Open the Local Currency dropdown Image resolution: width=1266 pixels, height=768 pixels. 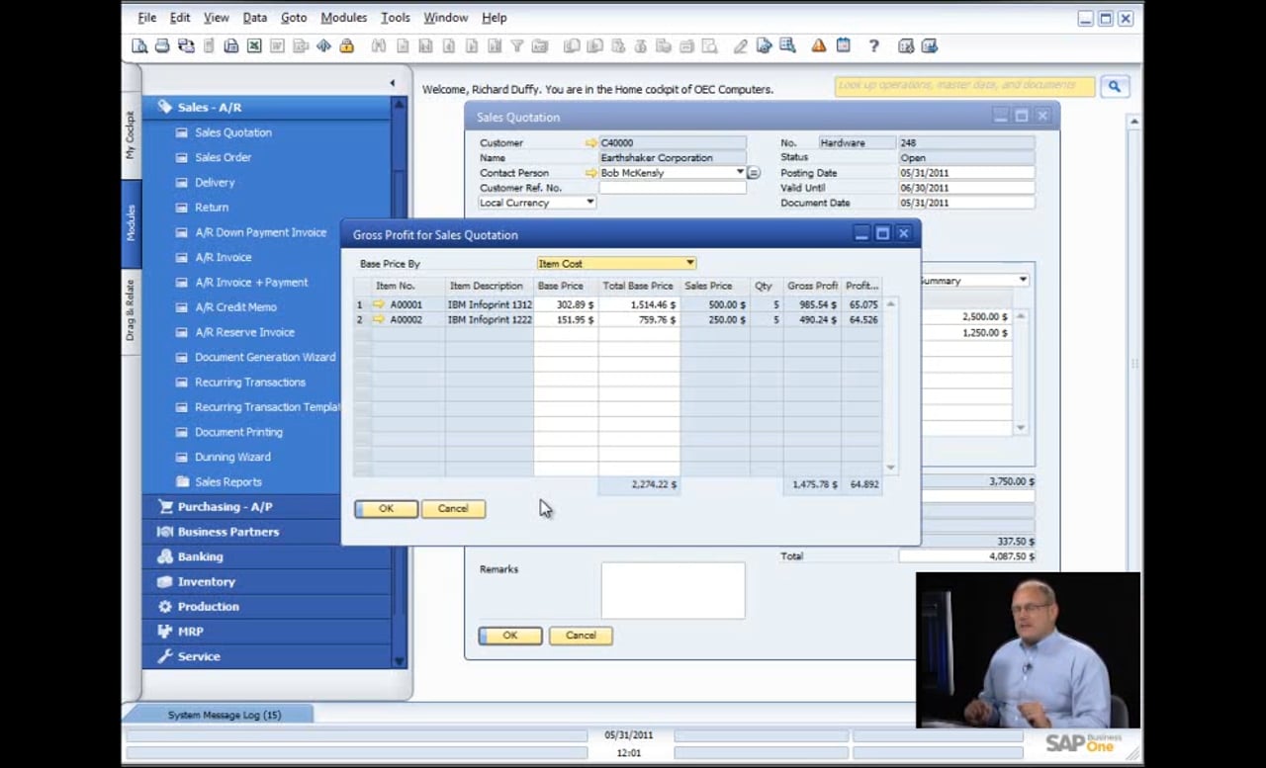click(589, 203)
